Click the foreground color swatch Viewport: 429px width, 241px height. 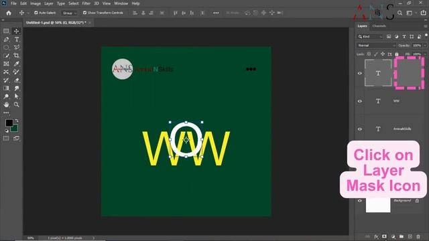(x=9, y=123)
